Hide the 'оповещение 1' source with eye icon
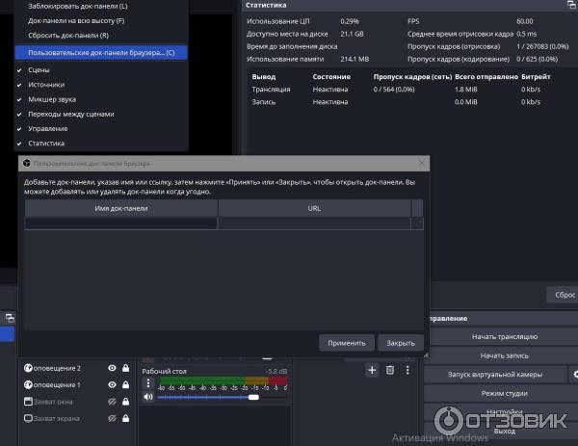The width and height of the screenshot is (578, 446). (x=112, y=384)
